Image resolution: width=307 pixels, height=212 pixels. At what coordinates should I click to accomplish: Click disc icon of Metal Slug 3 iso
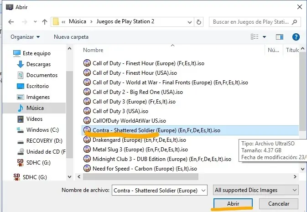tap(87, 150)
